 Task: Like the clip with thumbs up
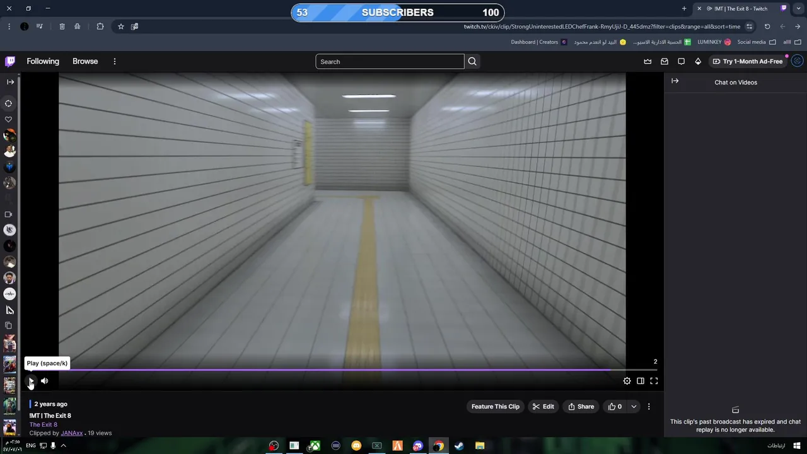[x=615, y=407]
